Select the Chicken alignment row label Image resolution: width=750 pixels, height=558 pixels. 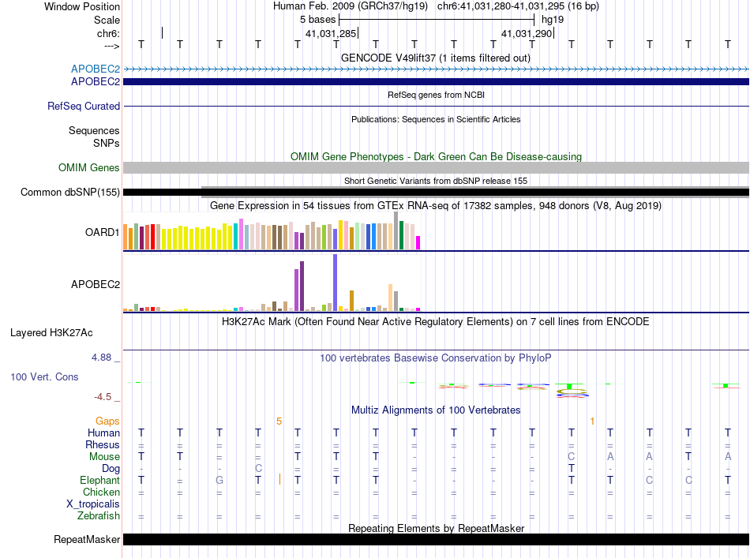coord(101,492)
